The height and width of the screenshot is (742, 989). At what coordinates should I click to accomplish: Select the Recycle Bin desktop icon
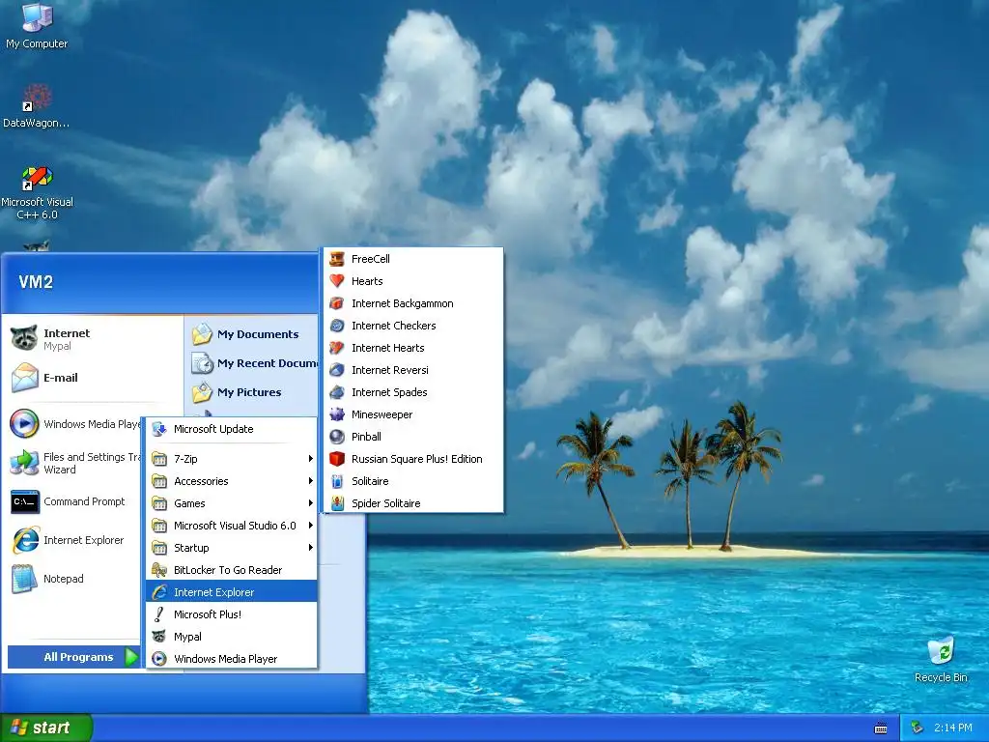pos(941,659)
